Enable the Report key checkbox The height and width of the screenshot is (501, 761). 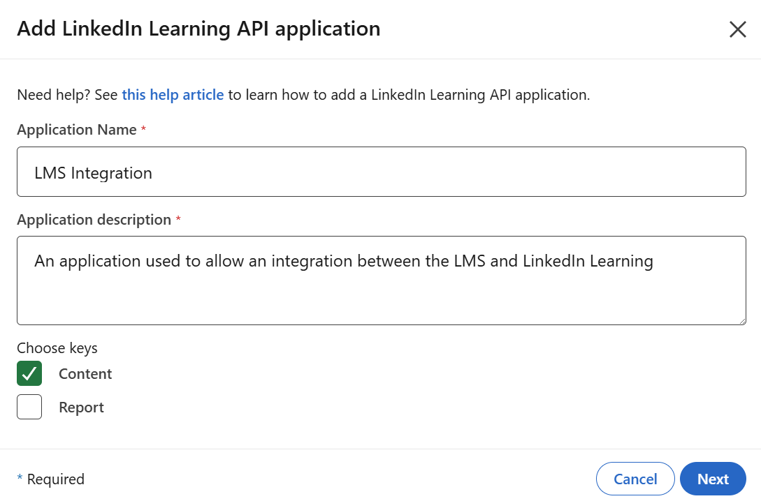[x=29, y=407]
